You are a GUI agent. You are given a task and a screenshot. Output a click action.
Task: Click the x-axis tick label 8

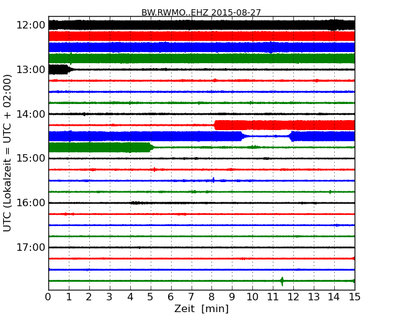[x=211, y=297]
